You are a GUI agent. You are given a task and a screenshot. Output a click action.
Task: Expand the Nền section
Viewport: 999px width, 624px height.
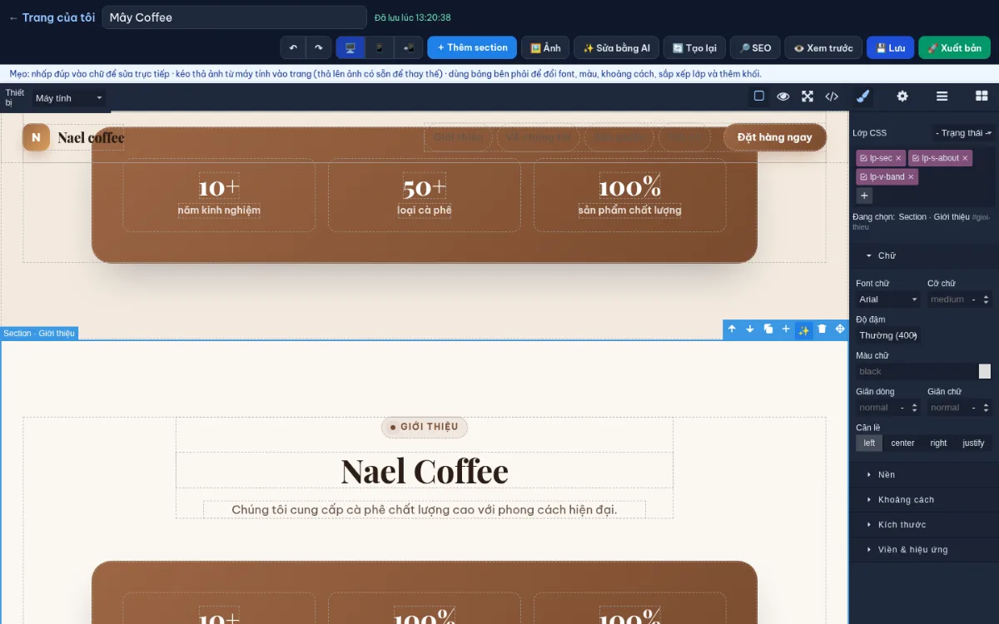924,474
